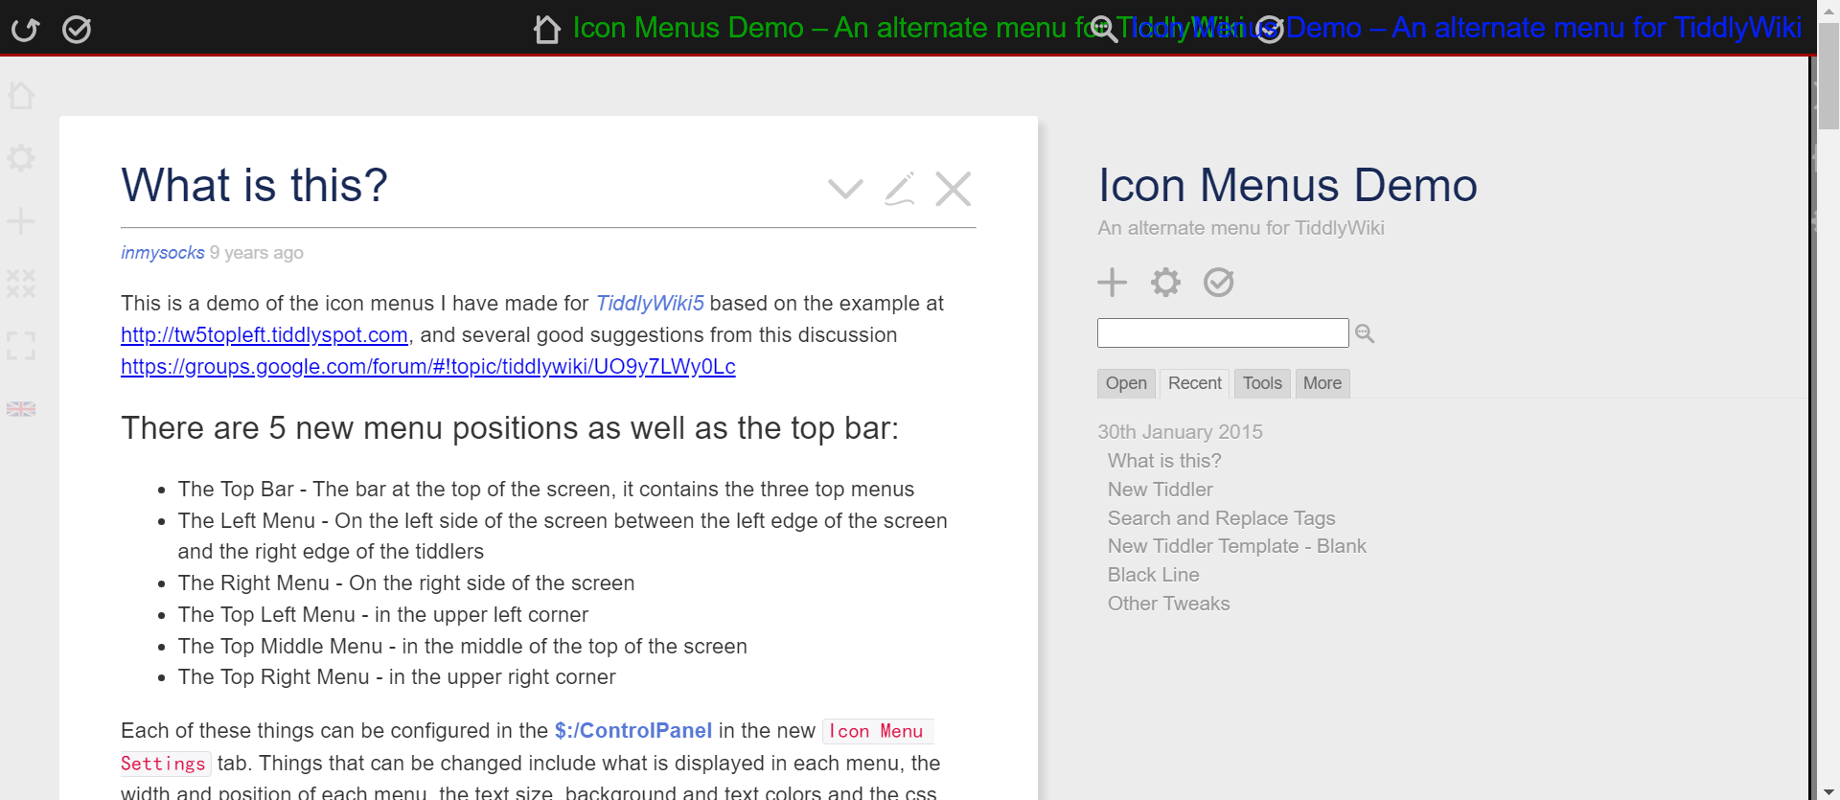Open 'What is this?' in recent list
This screenshot has width=1840, height=800.
pos(1164,461)
